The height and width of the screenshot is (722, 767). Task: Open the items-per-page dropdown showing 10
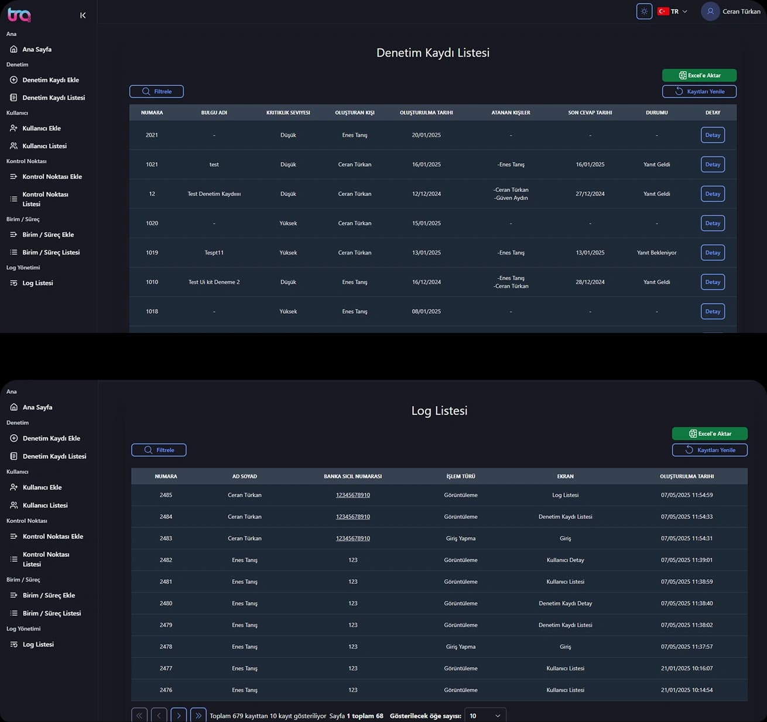(485, 715)
